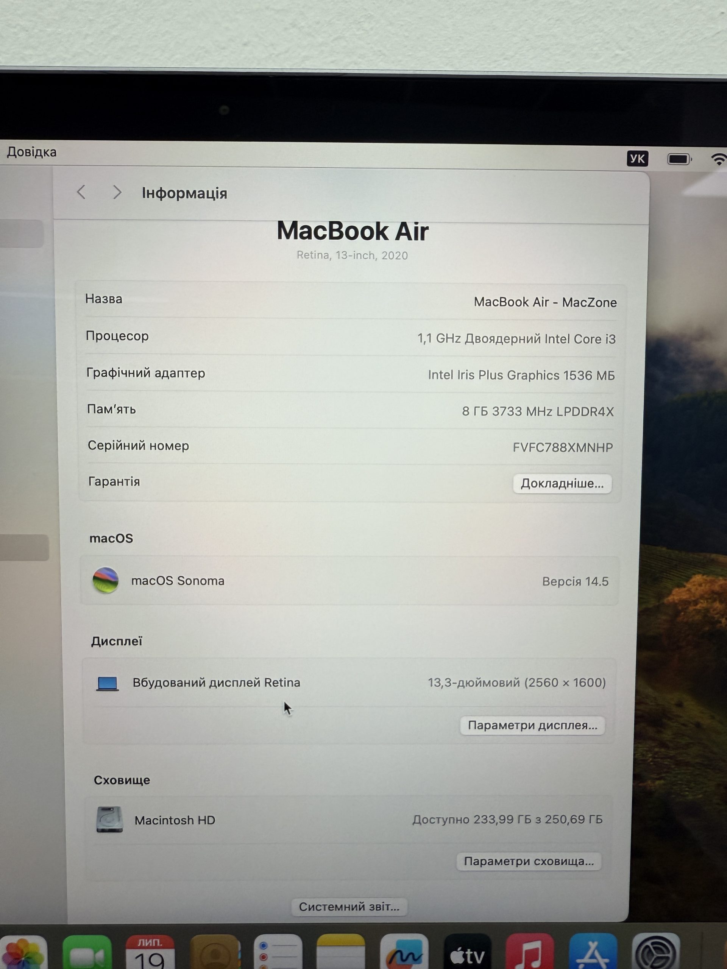Viewport: 727px width, 969px height.
Task: Click the Процесор row label
Action: tap(117, 336)
